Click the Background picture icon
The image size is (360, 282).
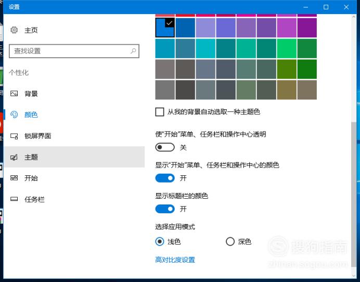(x=14, y=94)
